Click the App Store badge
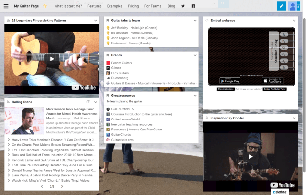306x195 pixels. pos(273,81)
